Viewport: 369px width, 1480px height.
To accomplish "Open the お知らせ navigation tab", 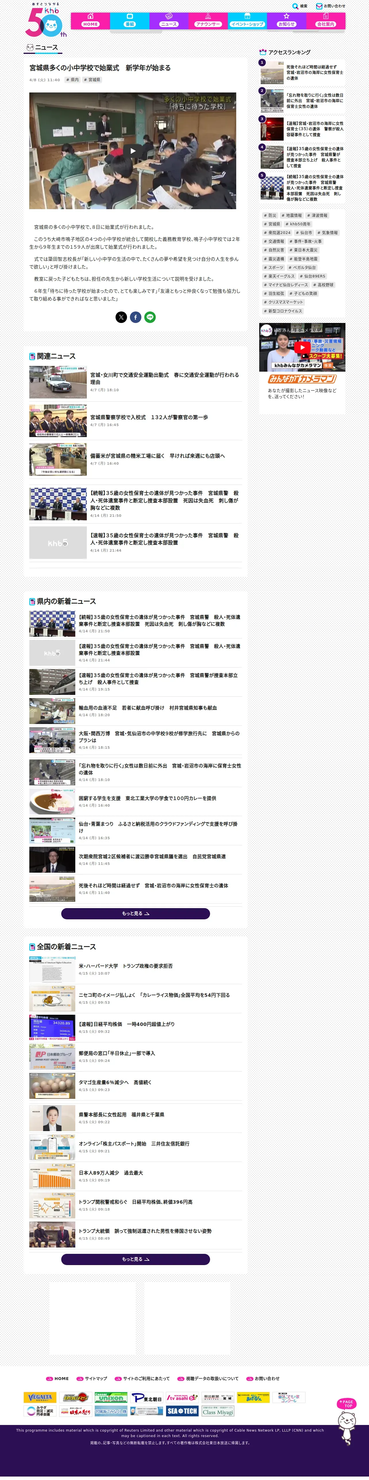I will tap(287, 20).
